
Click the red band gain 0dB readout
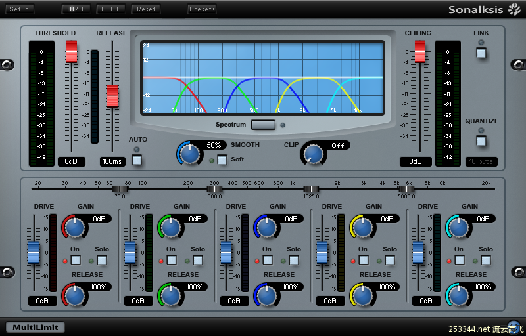(99, 219)
